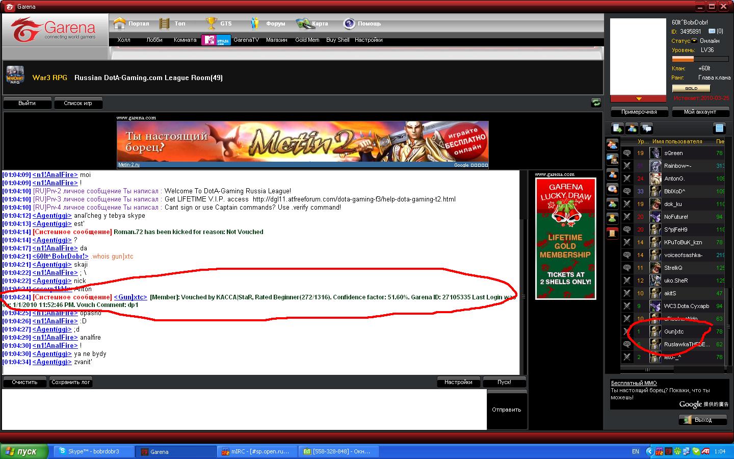Open the Статус dropdown arrow
The height and width of the screenshot is (459, 734).
pos(694,41)
